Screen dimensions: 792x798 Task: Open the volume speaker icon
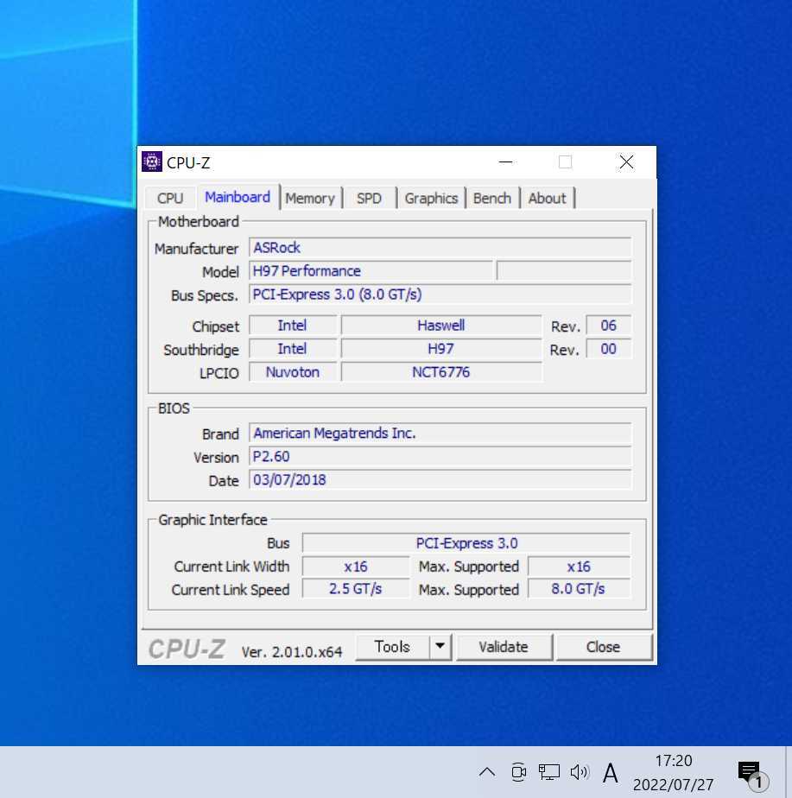pyautogui.click(x=580, y=772)
